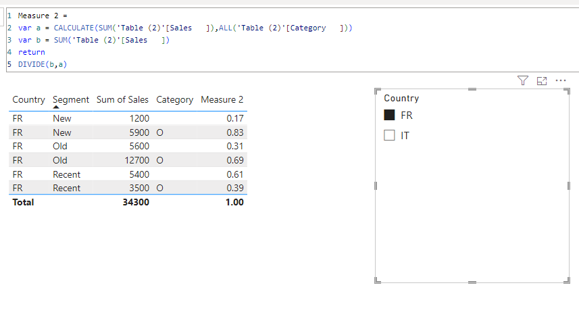Click the return keyword line
579x325 pixels.
[31, 52]
